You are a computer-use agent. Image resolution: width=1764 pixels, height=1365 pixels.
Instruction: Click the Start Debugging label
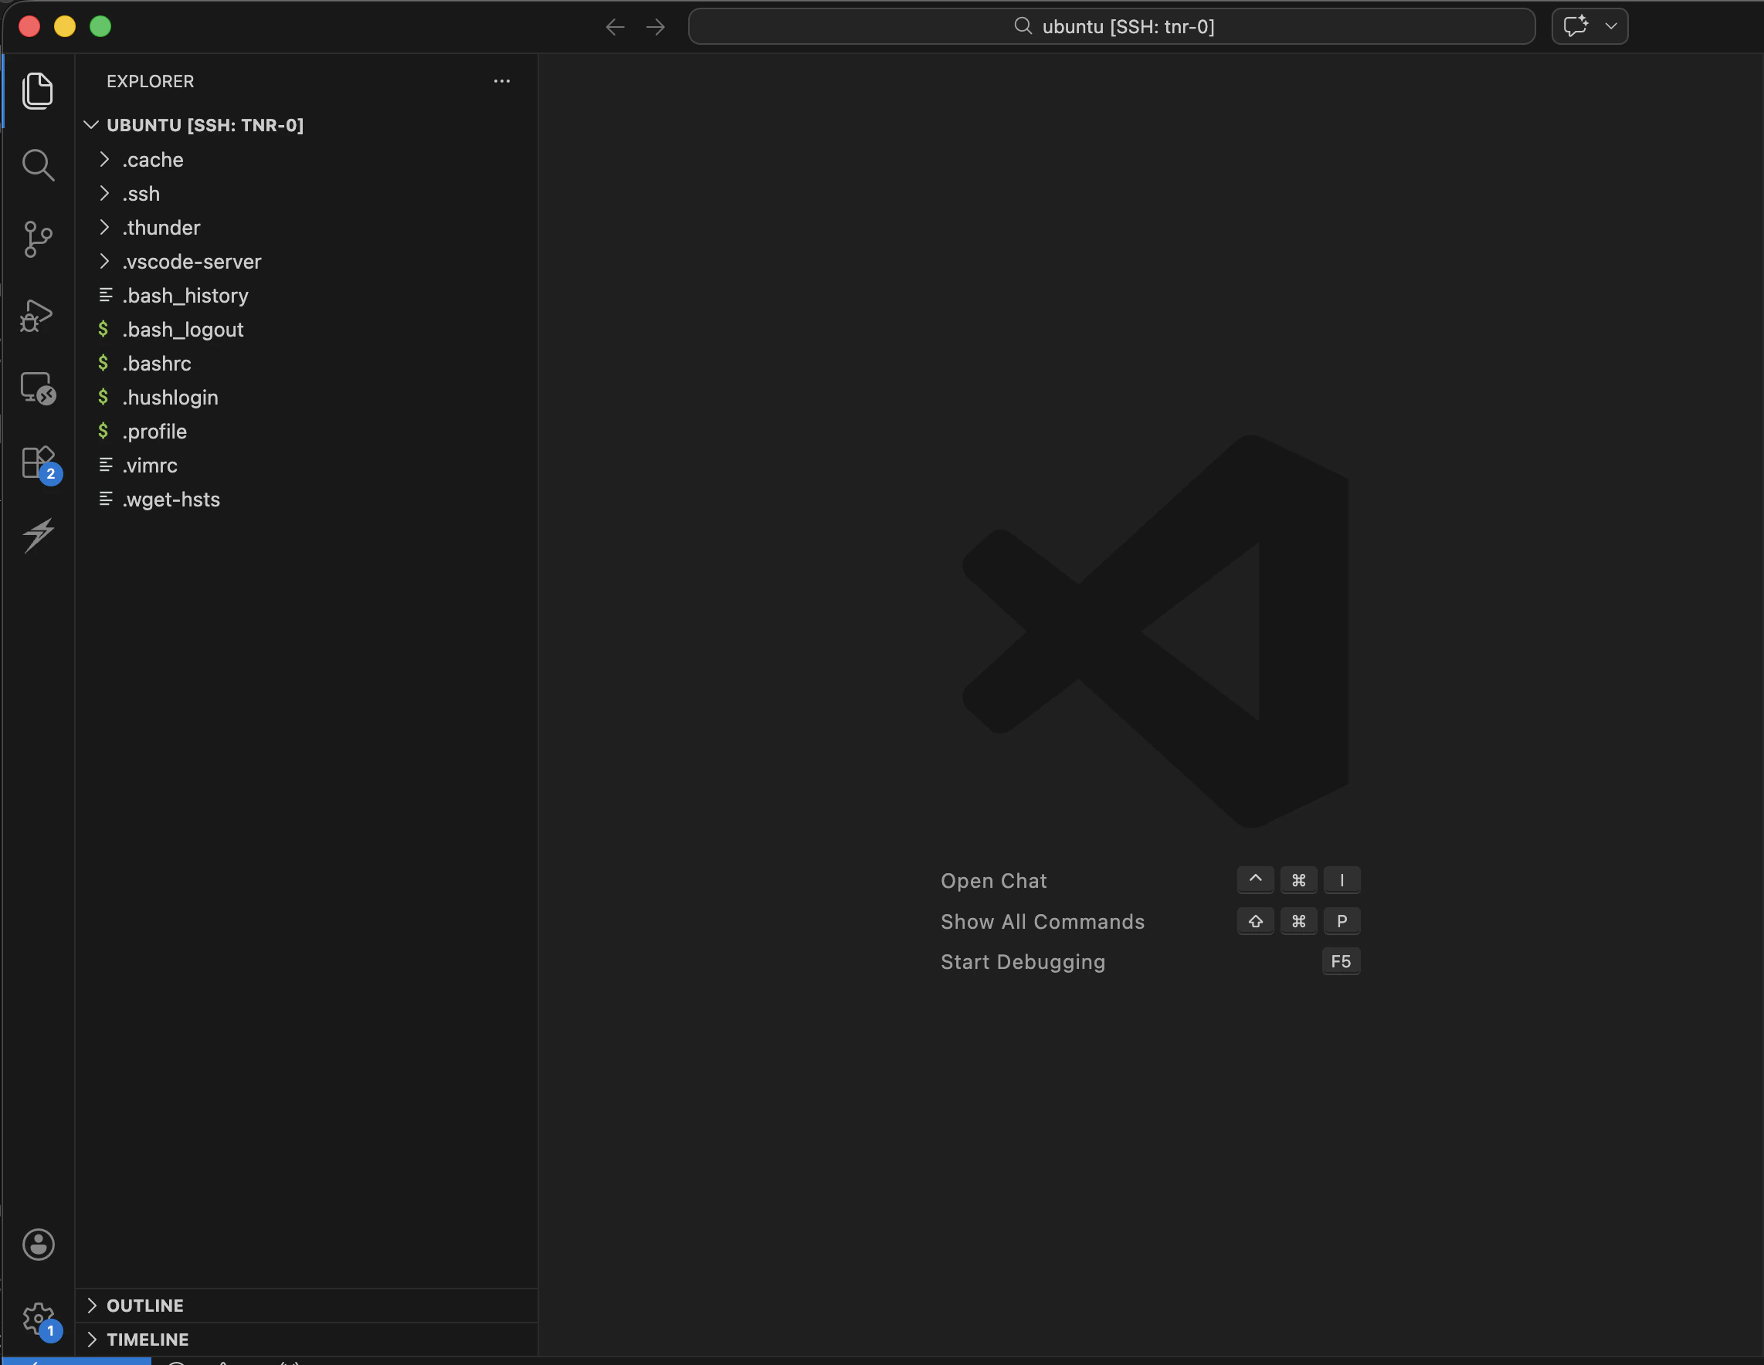[x=1023, y=962]
